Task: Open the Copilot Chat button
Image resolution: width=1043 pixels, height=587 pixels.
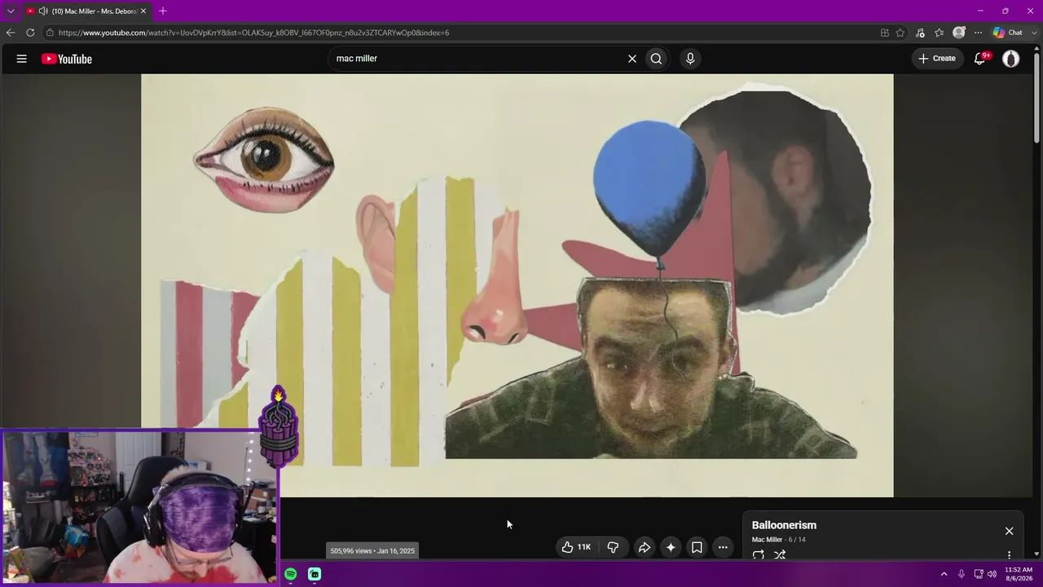Action: [1008, 33]
